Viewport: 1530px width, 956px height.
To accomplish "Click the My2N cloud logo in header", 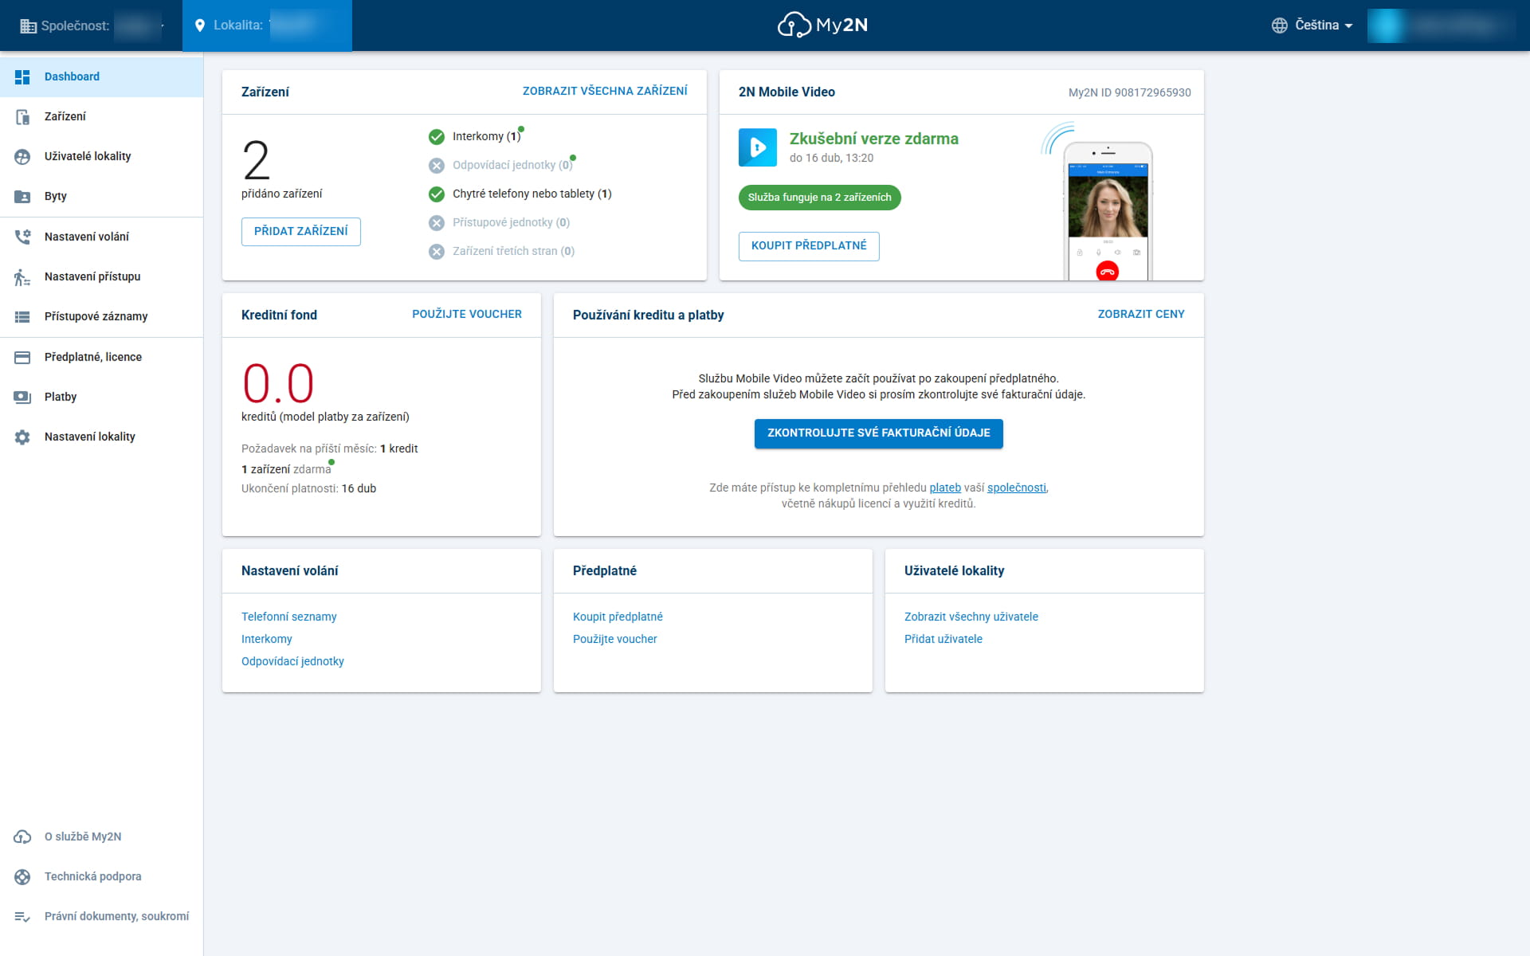I will 822,25.
